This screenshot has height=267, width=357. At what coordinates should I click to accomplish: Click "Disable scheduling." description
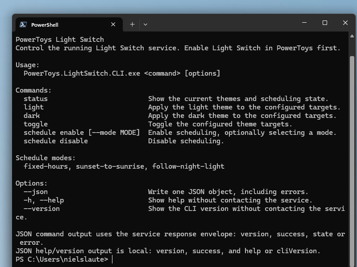pyautogui.click(x=186, y=141)
